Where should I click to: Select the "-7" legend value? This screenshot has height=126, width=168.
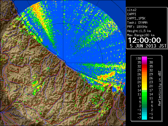click(x=139, y=118)
